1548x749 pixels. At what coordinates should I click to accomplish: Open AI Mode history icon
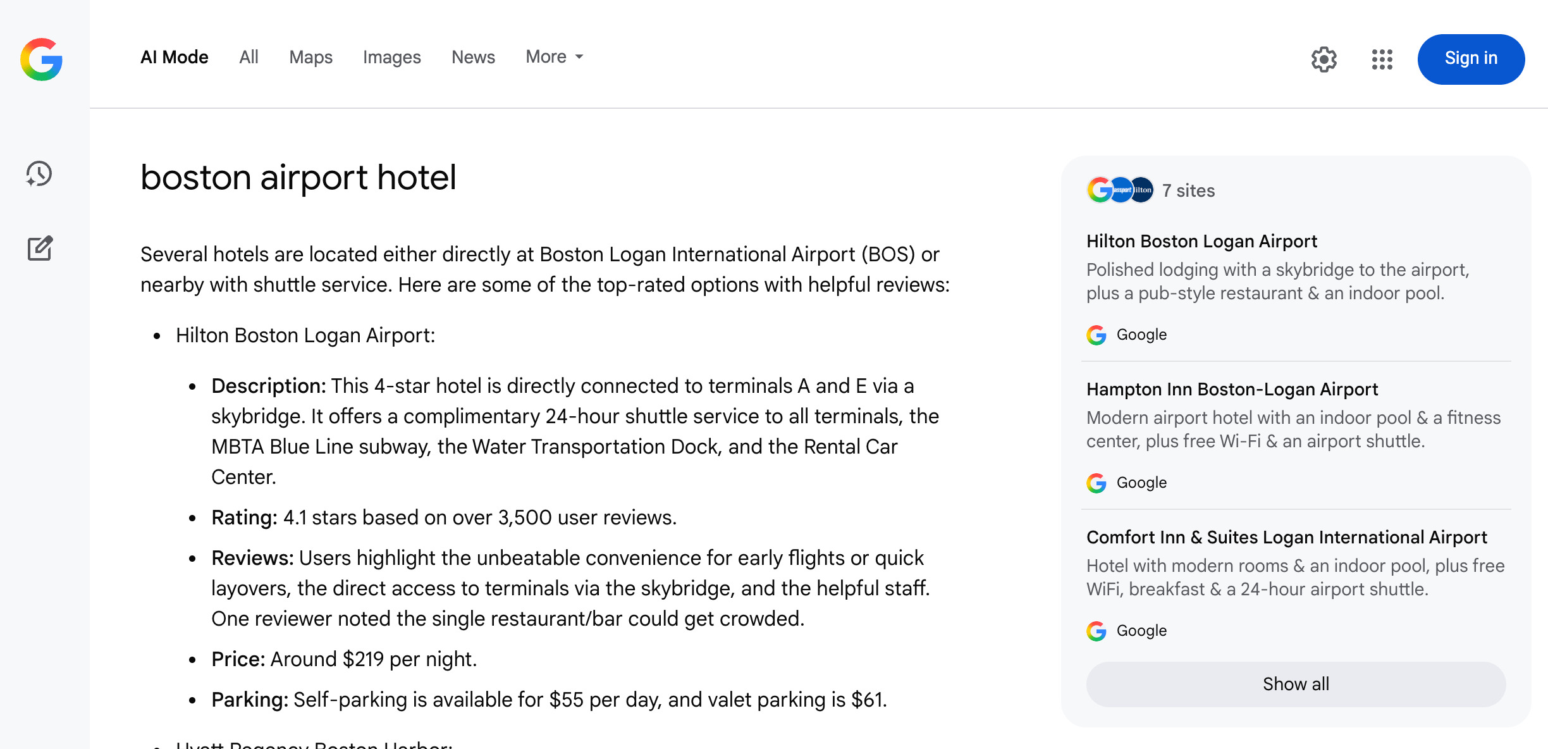[39, 174]
